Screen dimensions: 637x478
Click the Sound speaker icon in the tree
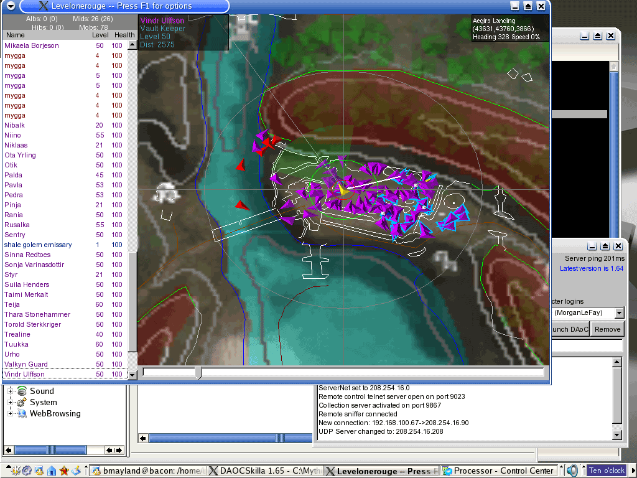[22, 391]
